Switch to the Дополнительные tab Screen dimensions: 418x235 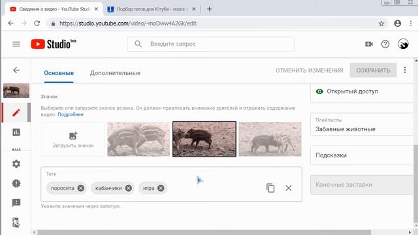(115, 73)
